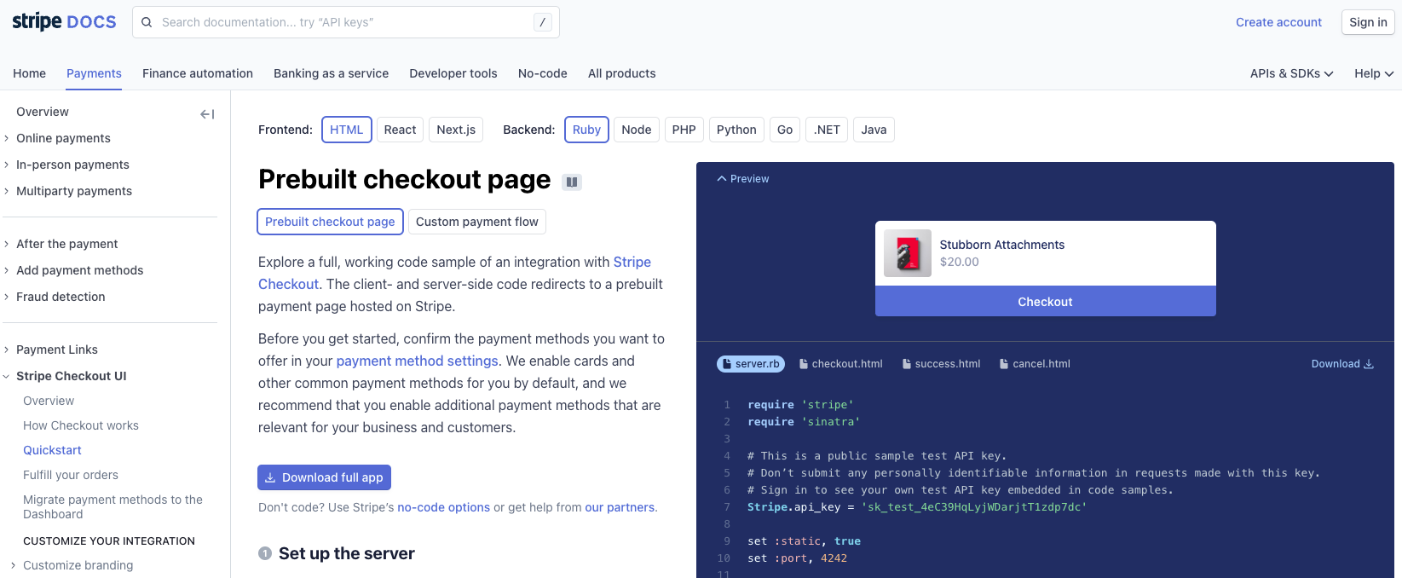Focus the Search documentation field
The height and width of the screenshot is (578, 1402).
(346, 22)
